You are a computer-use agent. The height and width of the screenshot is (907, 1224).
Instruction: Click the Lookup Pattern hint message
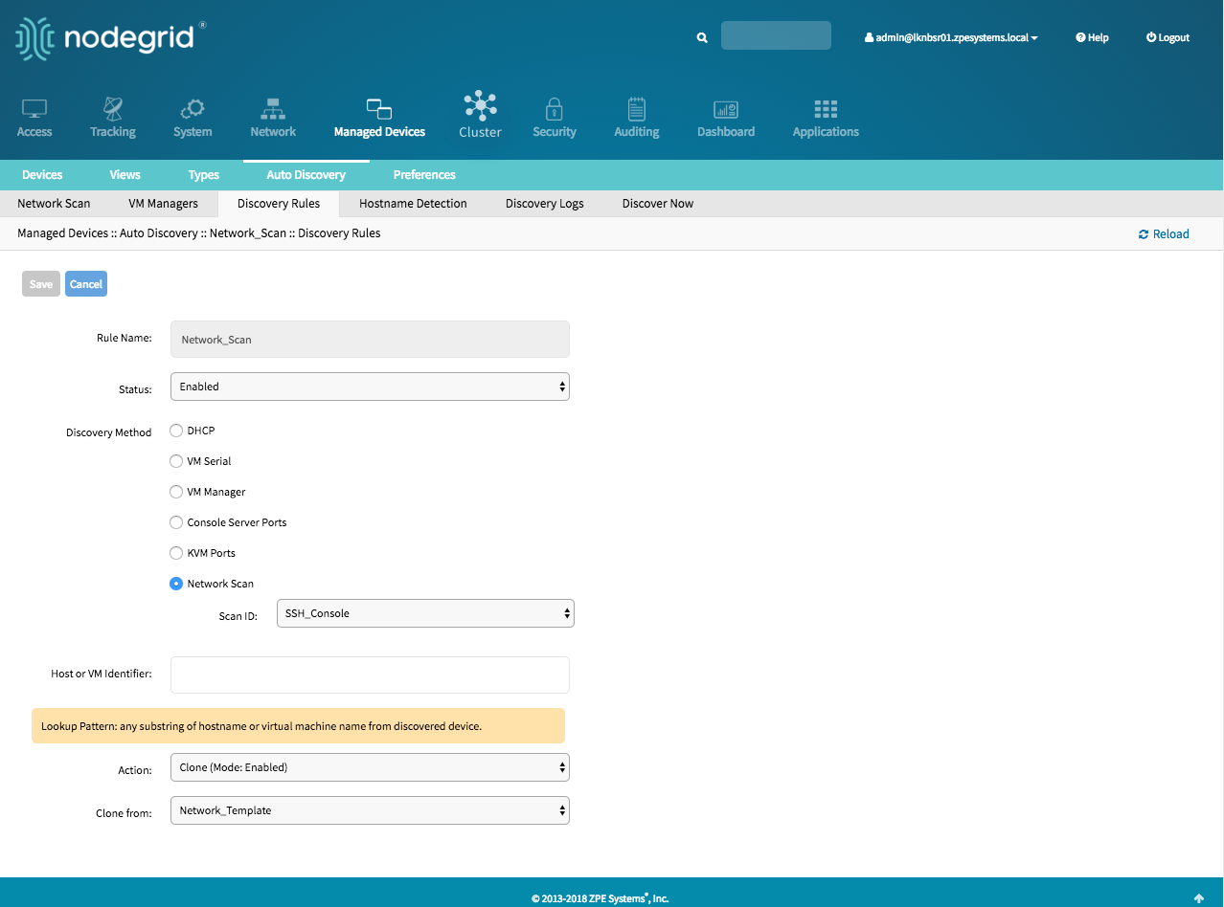(x=298, y=726)
